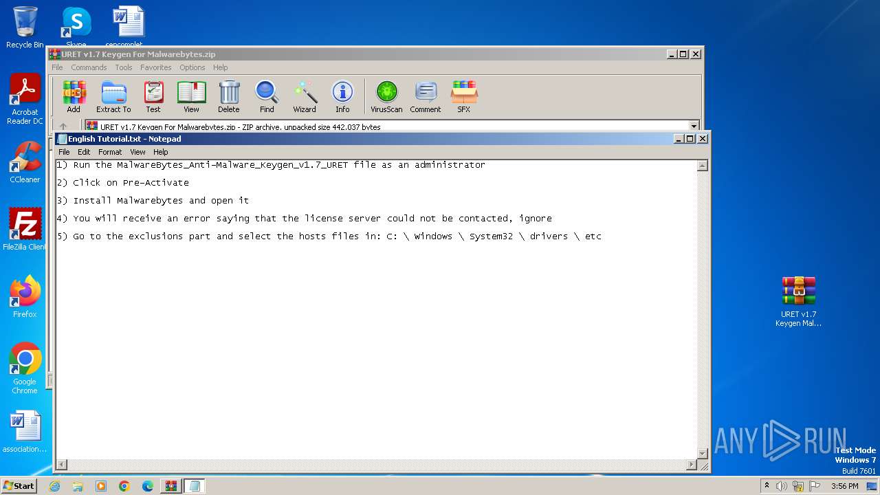
Task: Select the Skype desktop shortcut
Action: (x=76, y=27)
